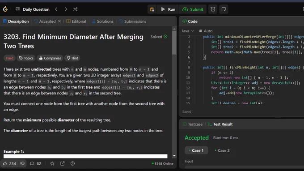Click the Saved status label
Screen dimensions: 304x171
pyautogui.click(x=187, y=111)
